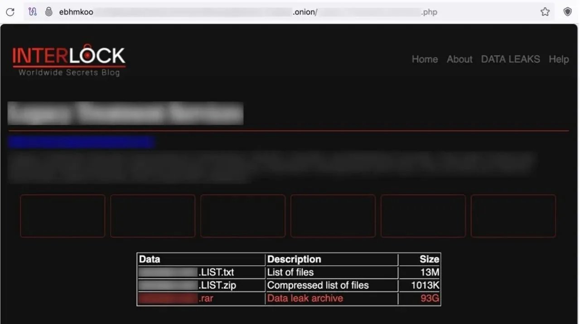Open the About page
580x324 pixels.
click(x=459, y=59)
